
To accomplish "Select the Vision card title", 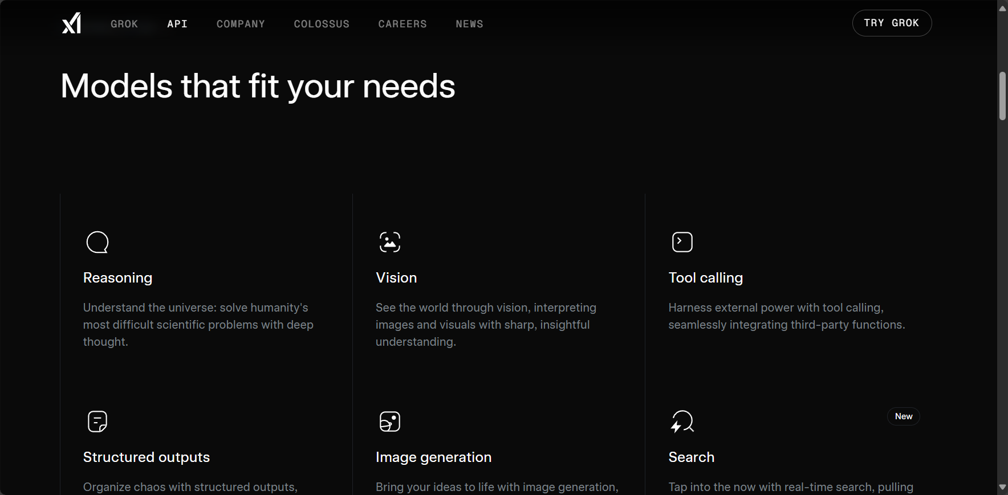I will (x=396, y=278).
